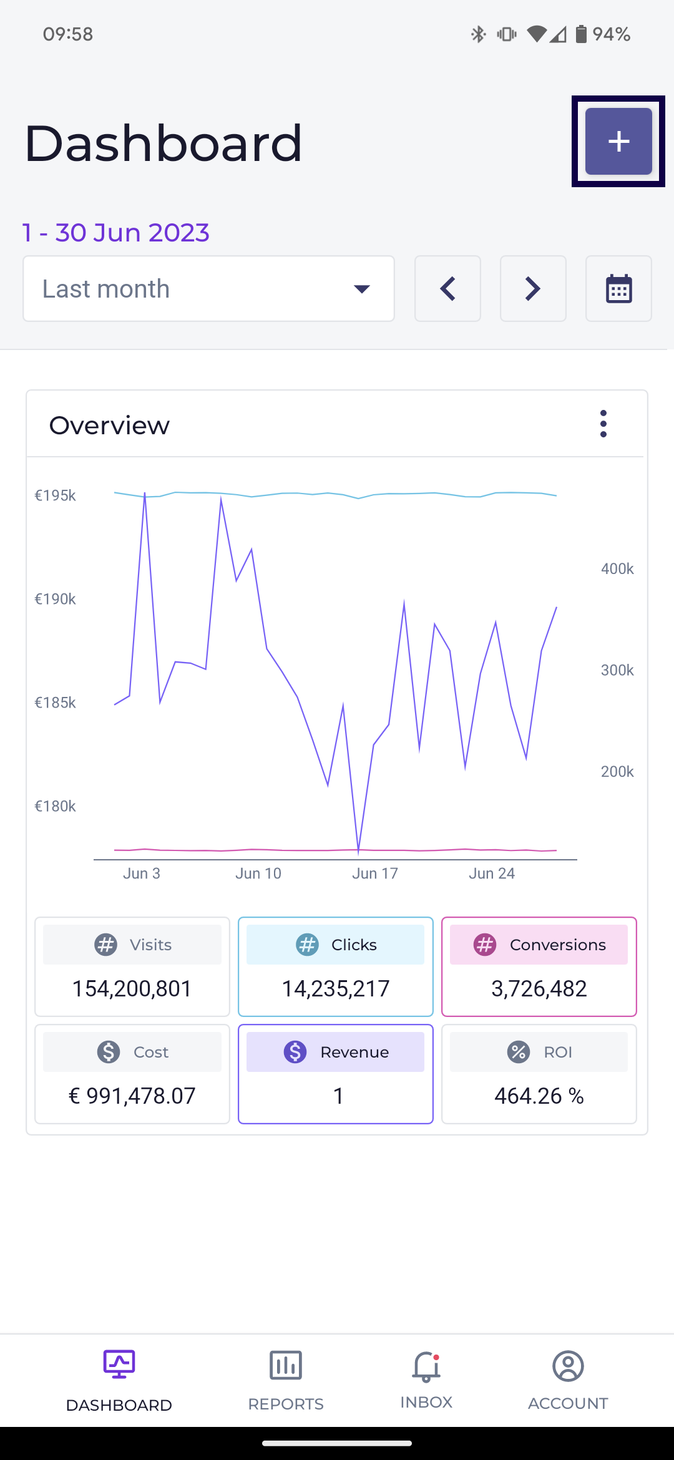This screenshot has width=674, height=1460.
Task: Click the dropdown arrow beside Last month
Action: (x=362, y=289)
